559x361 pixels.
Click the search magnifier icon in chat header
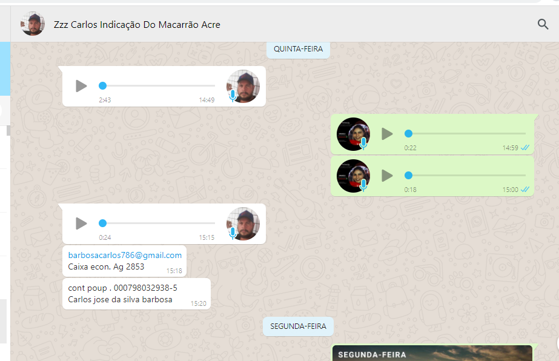pyautogui.click(x=543, y=24)
